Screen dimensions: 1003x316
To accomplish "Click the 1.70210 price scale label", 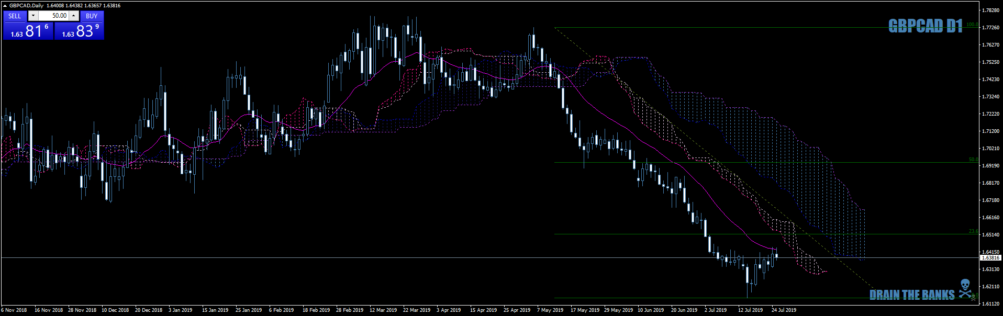I will (990, 149).
